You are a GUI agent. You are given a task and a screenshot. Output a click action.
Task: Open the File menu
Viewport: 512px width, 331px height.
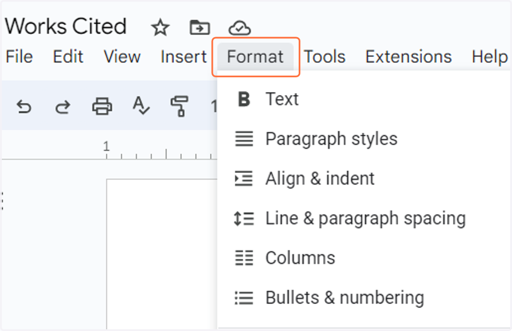pyautogui.click(x=19, y=57)
